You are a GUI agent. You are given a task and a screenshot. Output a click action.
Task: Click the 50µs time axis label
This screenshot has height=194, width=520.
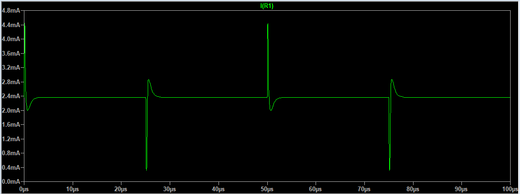pyautogui.click(x=267, y=189)
